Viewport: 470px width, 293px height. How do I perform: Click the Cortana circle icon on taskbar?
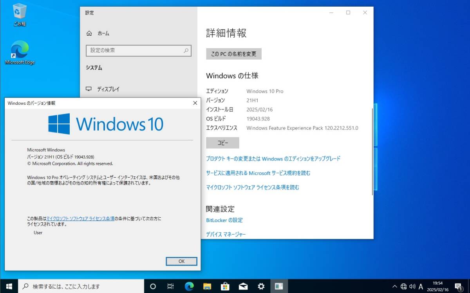[x=153, y=286]
